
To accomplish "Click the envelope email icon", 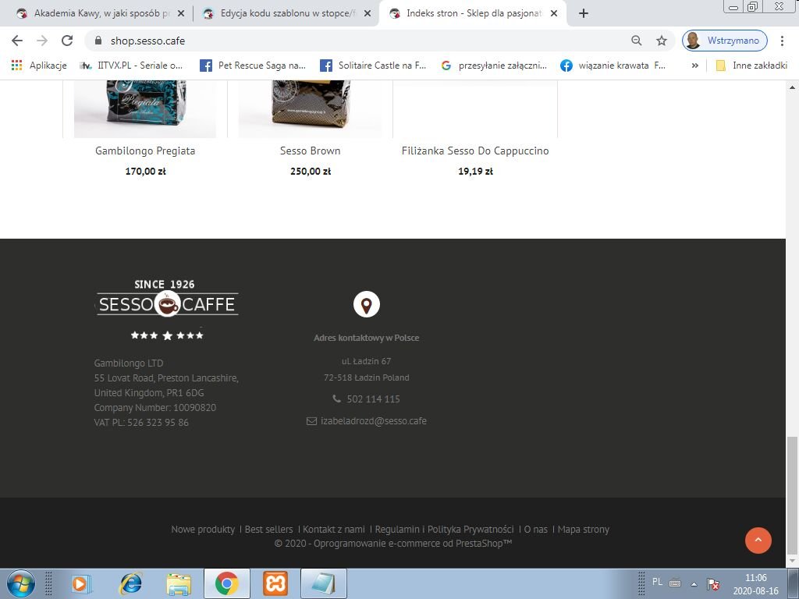I will 311,421.
